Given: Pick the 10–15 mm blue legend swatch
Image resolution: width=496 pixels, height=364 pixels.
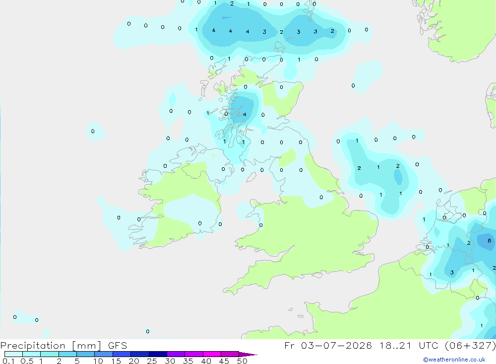Looking at the screenshot, I should click(x=104, y=354).
